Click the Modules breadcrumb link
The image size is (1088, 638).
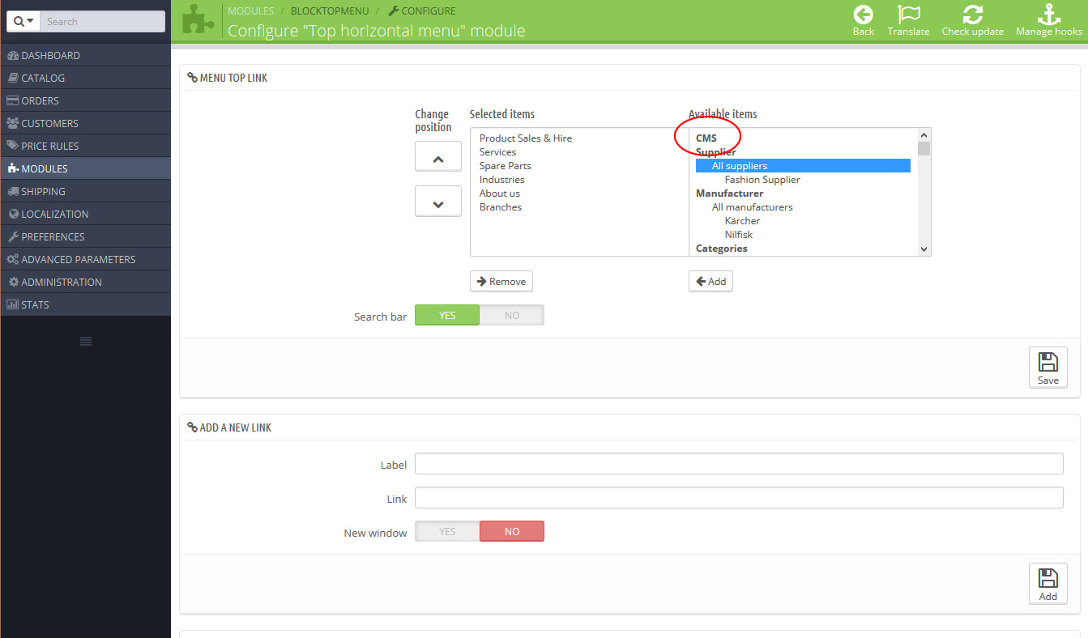tap(250, 11)
